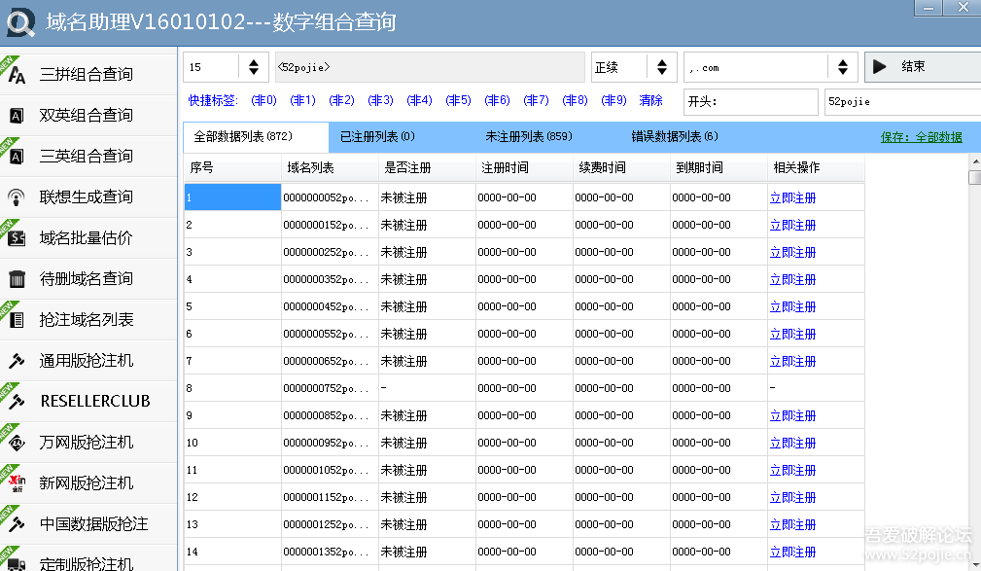
Task: Select the 双英组合查询 sidebar icon
Action: pyautogui.click(x=88, y=115)
